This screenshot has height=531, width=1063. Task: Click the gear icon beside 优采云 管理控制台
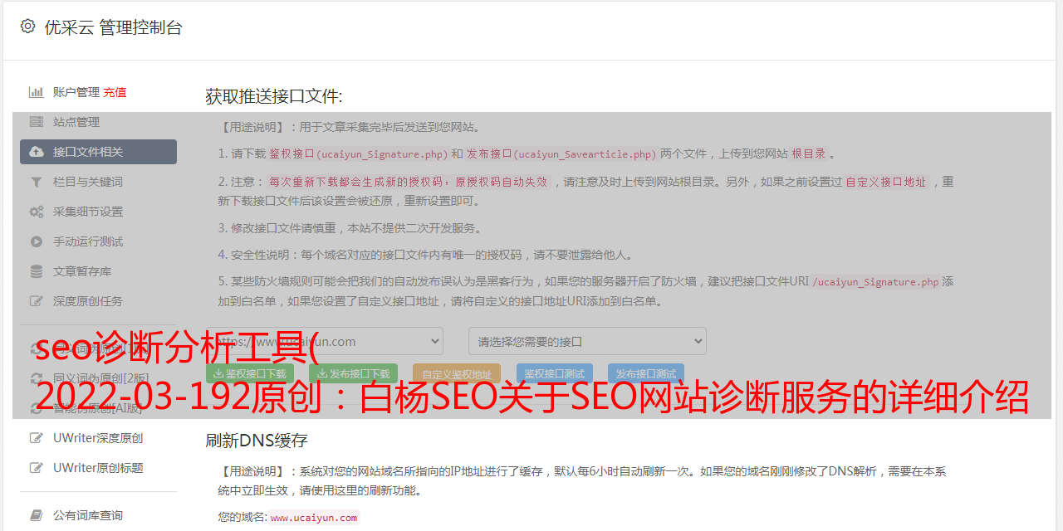[x=27, y=27]
